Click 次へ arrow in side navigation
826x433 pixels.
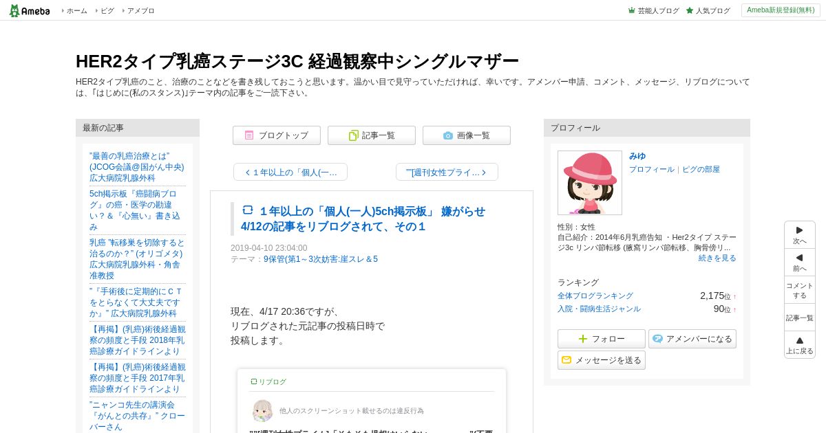coord(800,234)
